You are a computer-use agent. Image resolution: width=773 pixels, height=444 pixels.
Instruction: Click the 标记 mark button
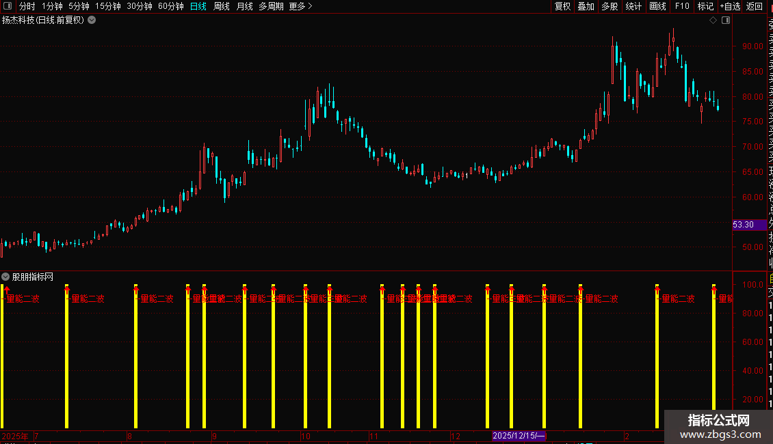pos(705,6)
